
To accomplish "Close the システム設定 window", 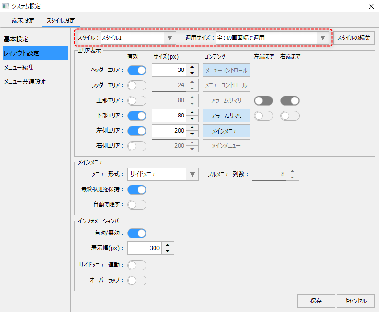I will (370, 6).
